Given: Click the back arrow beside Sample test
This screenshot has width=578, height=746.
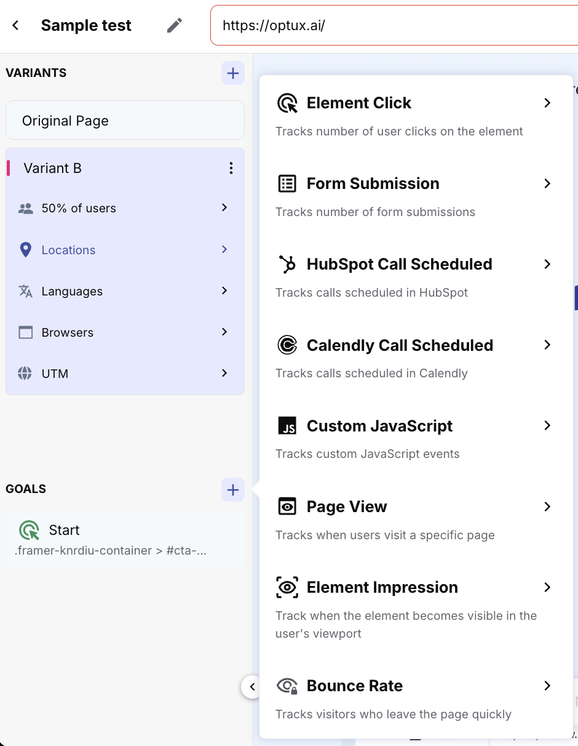Looking at the screenshot, I should tap(16, 25).
